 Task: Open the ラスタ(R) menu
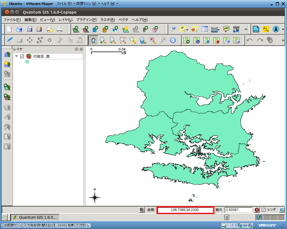(x=107, y=20)
